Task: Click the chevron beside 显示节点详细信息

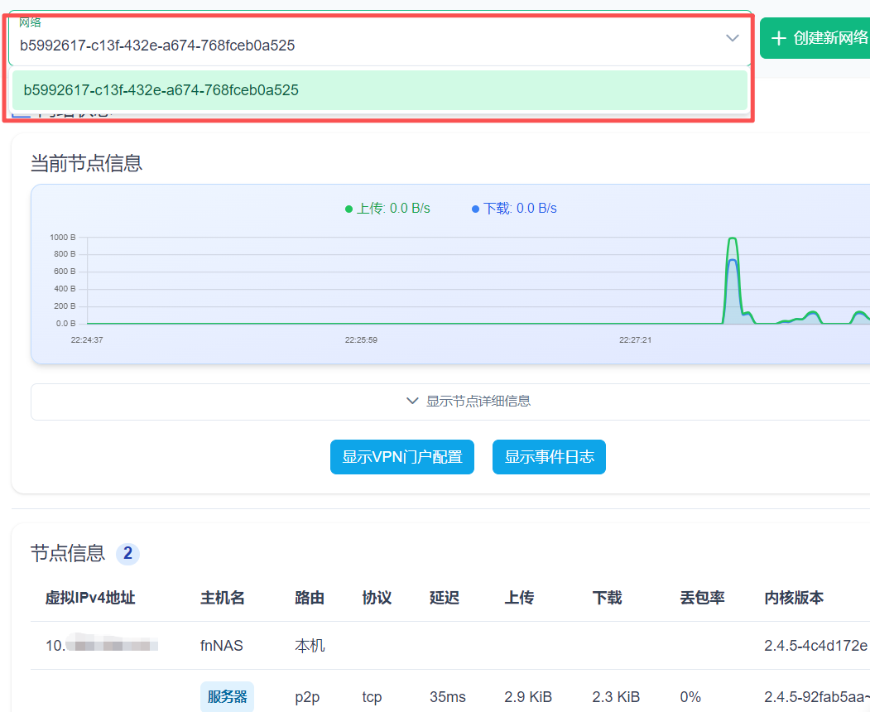Action: point(412,400)
